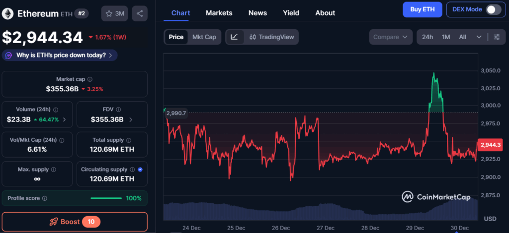The image size is (509, 233).
Task: Open chart settings sliders icon
Action: click(x=497, y=37)
